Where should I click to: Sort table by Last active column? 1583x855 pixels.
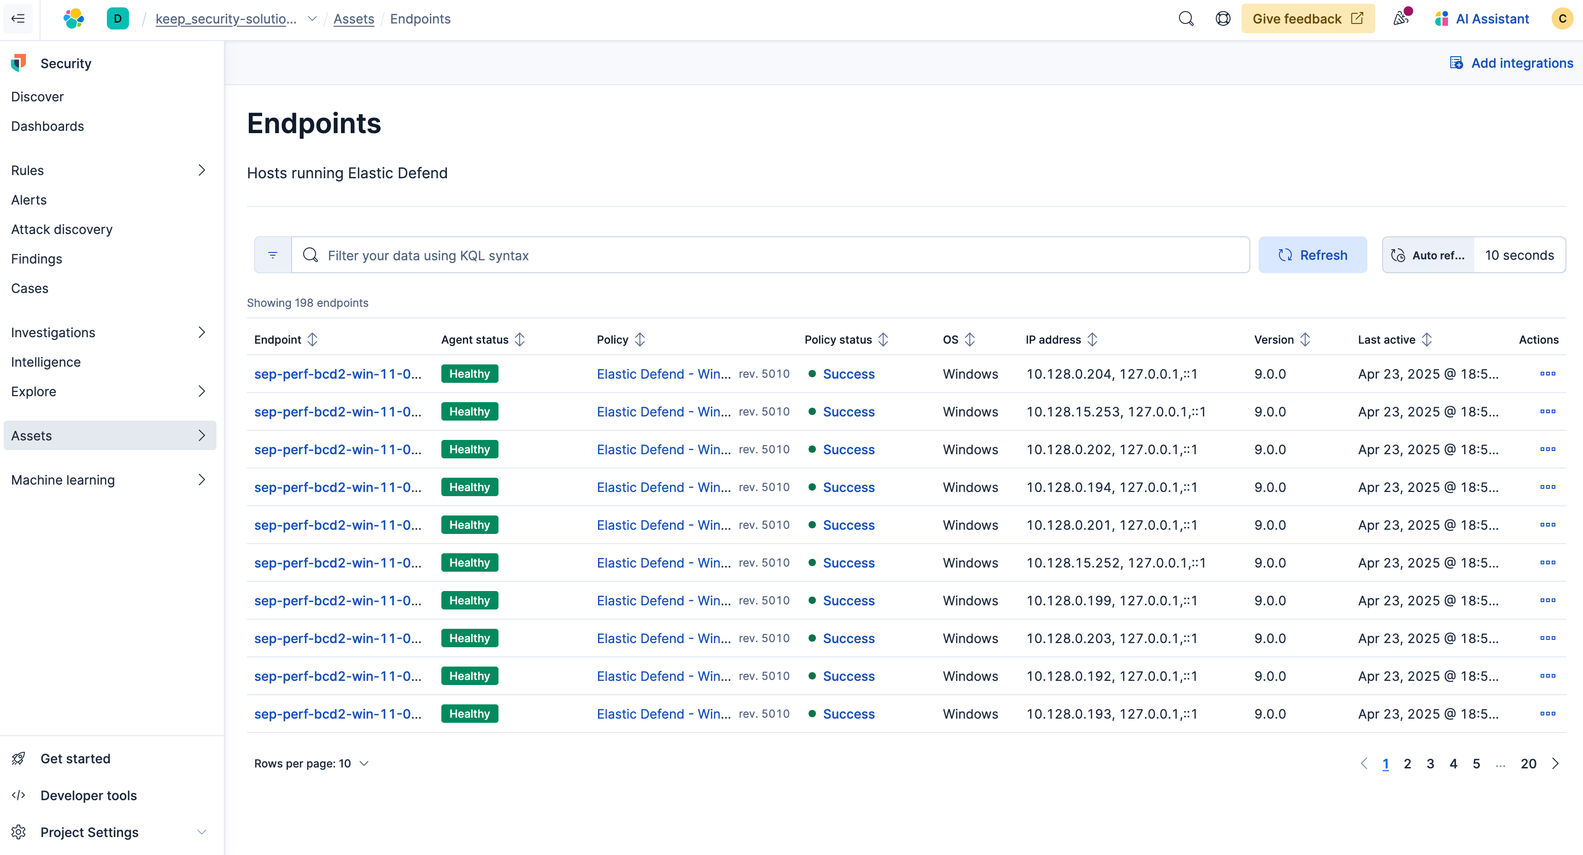pyautogui.click(x=1426, y=340)
